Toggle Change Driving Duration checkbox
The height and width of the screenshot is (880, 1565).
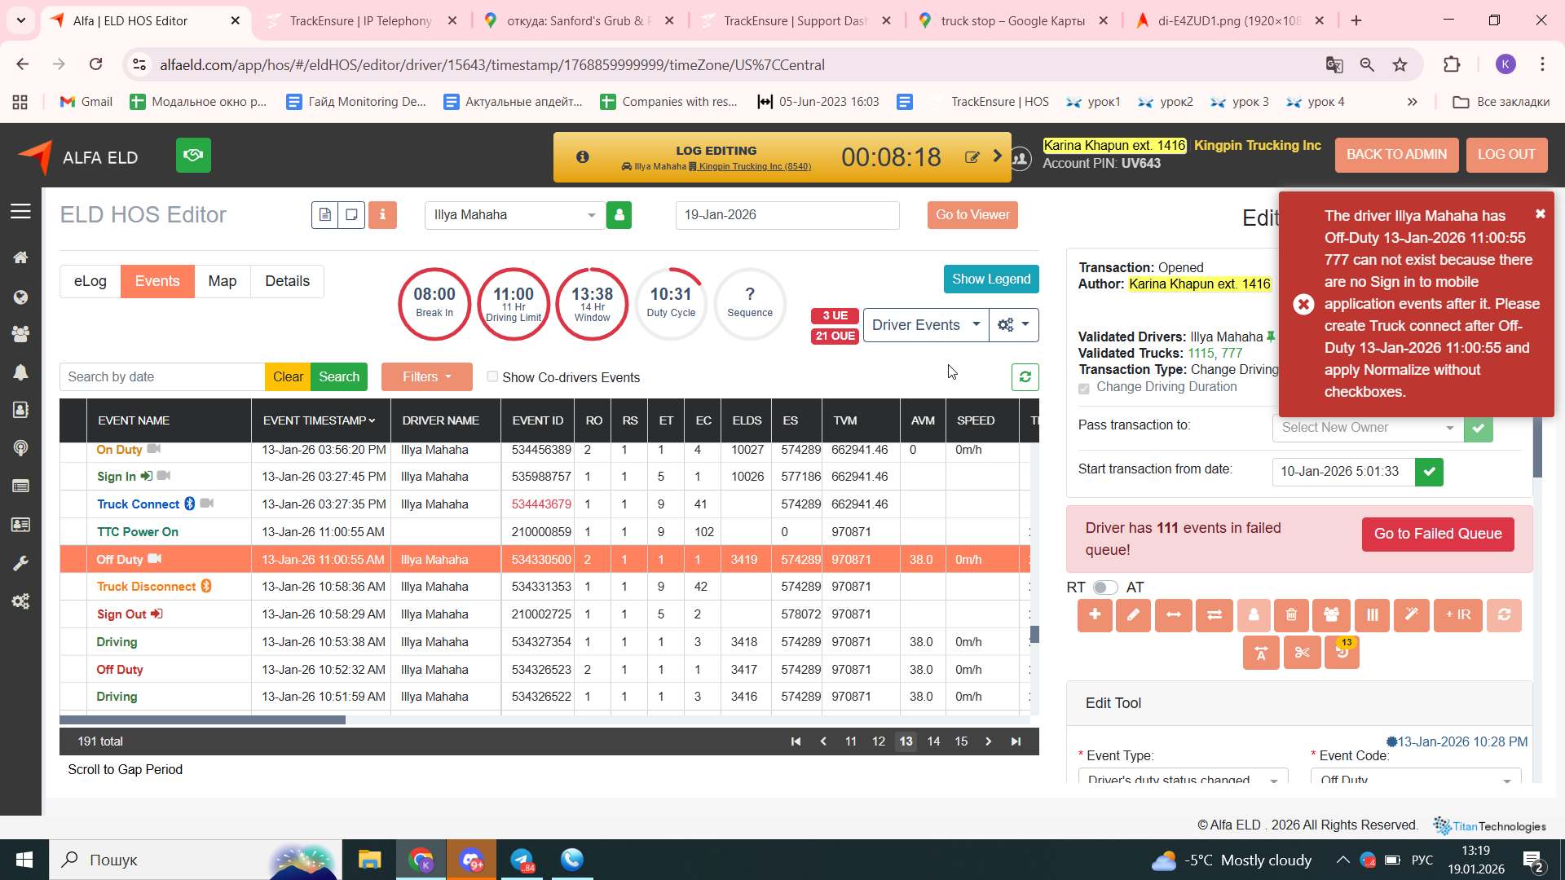pos(1084,388)
